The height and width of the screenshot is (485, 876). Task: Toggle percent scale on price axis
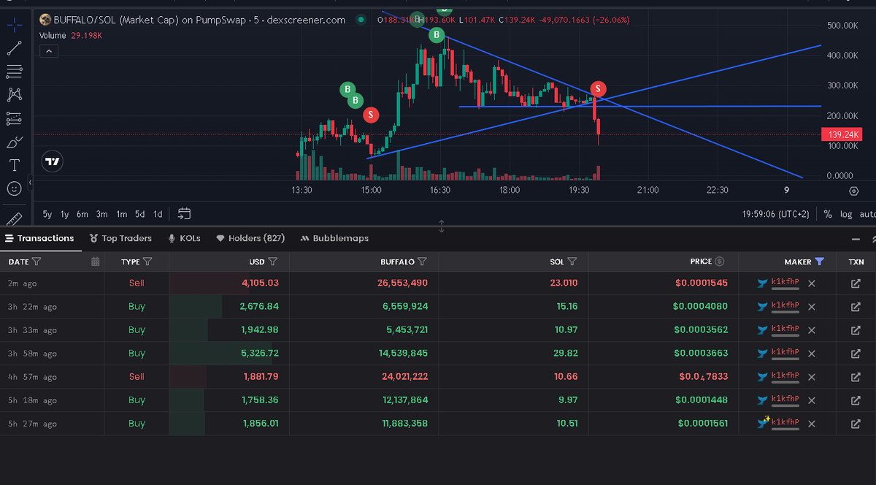click(828, 214)
